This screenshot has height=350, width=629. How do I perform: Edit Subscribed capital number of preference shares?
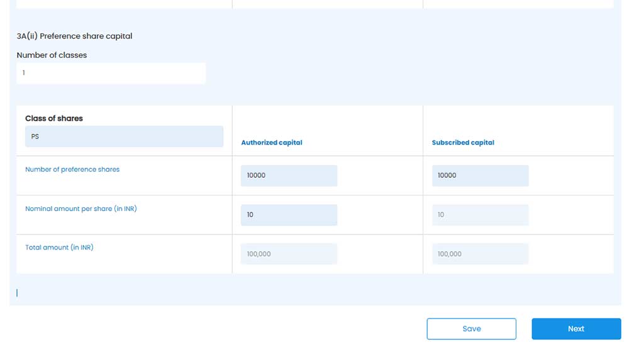tap(480, 175)
